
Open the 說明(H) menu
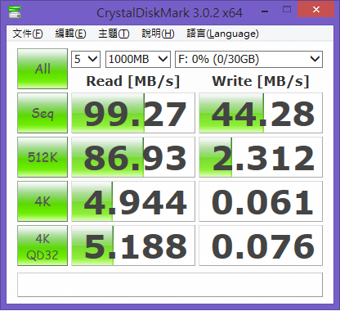pyautogui.click(x=158, y=34)
